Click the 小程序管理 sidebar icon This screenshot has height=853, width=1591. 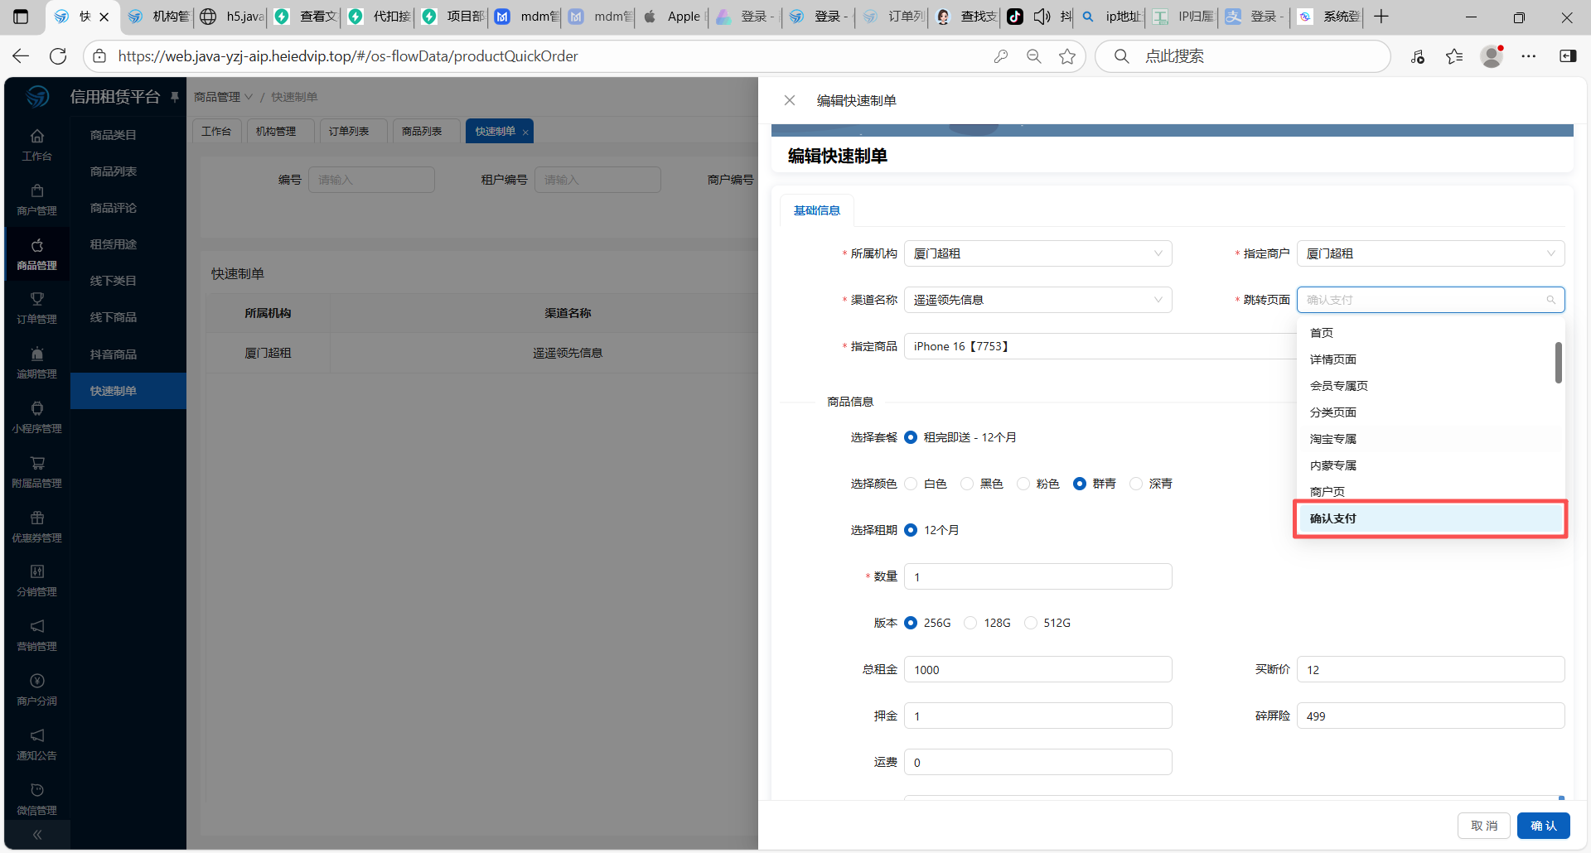(37, 409)
